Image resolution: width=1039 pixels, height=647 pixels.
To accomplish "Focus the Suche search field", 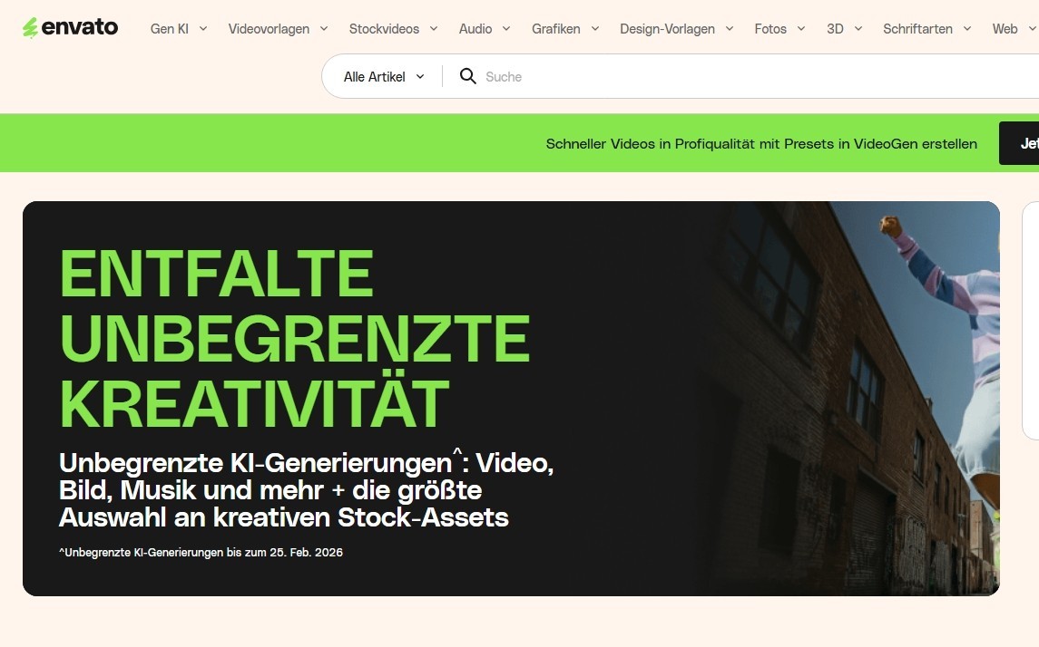I will coord(726,77).
